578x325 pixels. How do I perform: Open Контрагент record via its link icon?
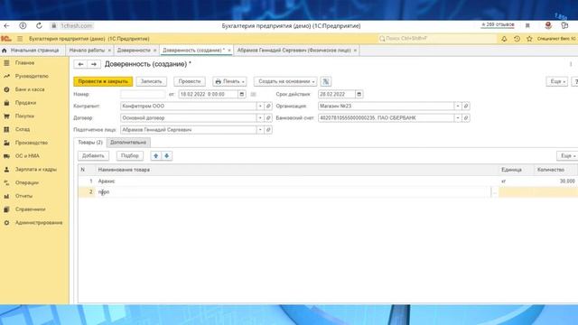pos(268,107)
